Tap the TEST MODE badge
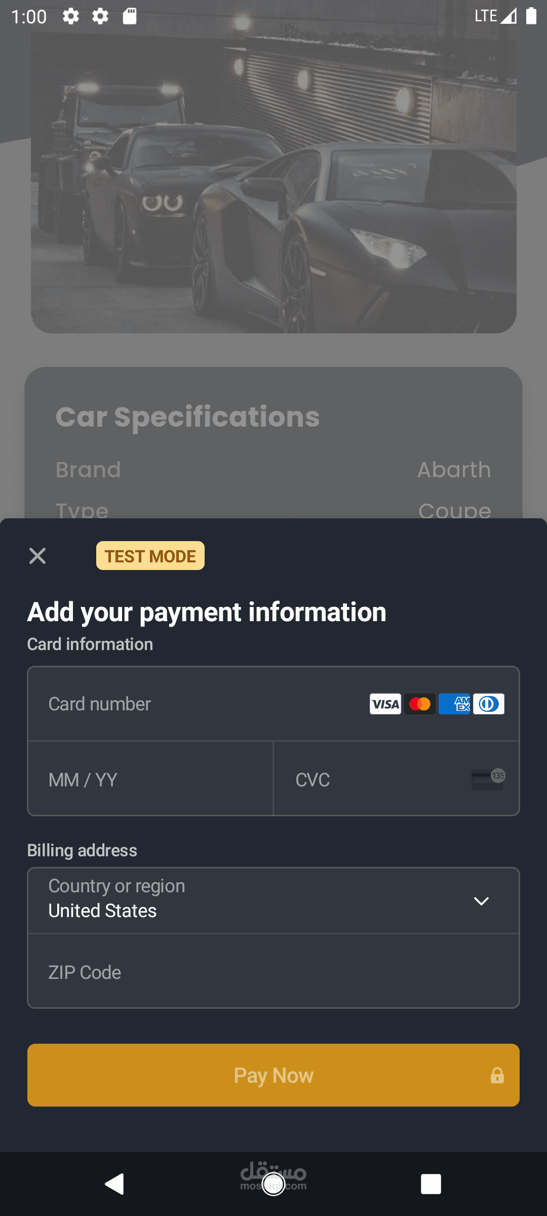Image resolution: width=547 pixels, height=1216 pixels. pos(150,556)
